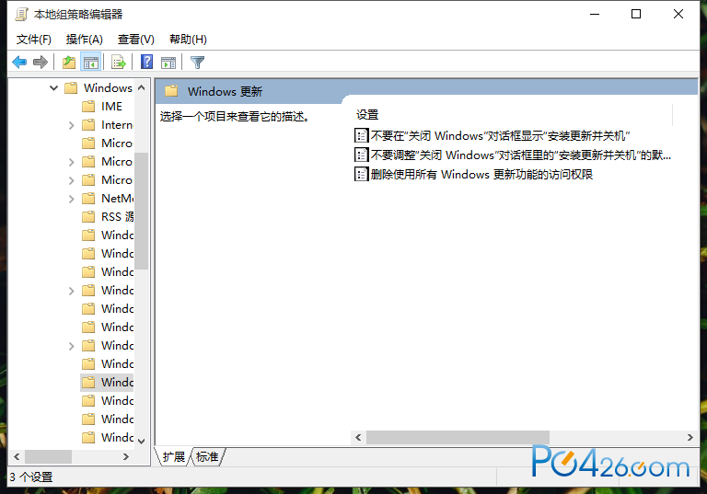Image resolution: width=707 pixels, height=494 pixels.
Task: Switch to the 标准 tab
Action: coord(207,456)
